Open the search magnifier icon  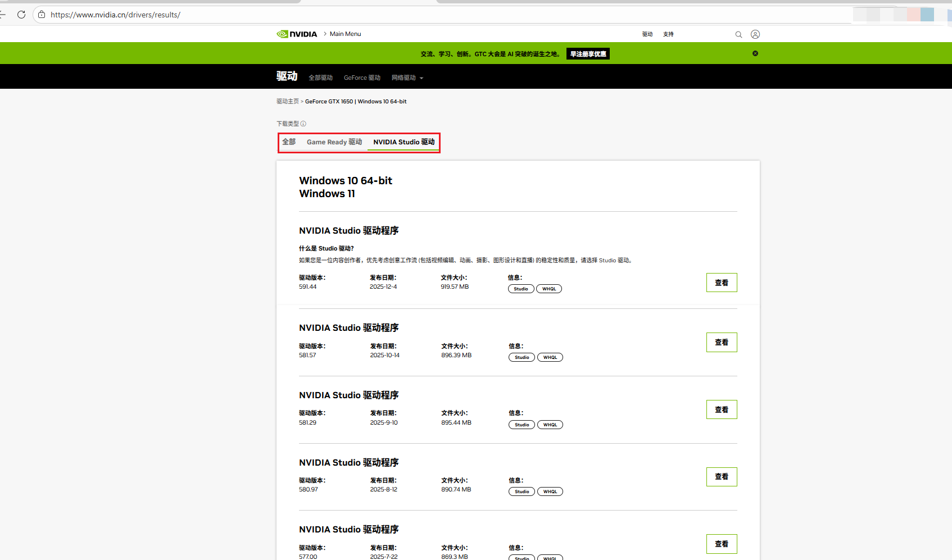tap(738, 34)
